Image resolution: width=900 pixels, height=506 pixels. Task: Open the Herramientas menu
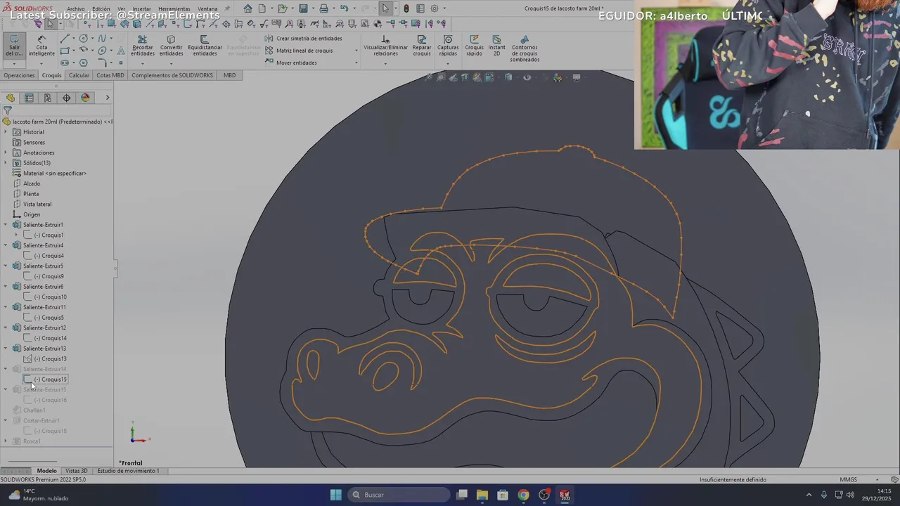click(174, 9)
